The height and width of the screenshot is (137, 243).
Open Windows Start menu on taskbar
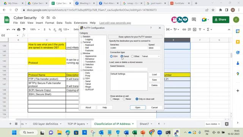click(14, 132)
